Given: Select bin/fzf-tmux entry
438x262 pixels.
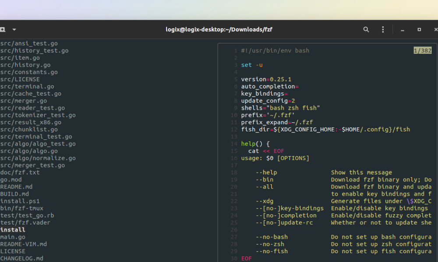Looking at the screenshot, I should 22,209.
